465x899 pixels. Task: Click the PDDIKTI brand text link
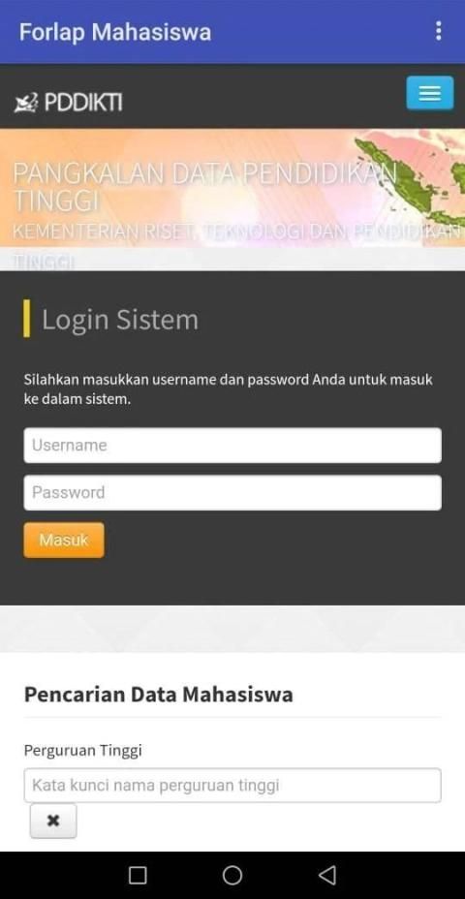[x=83, y=103]
